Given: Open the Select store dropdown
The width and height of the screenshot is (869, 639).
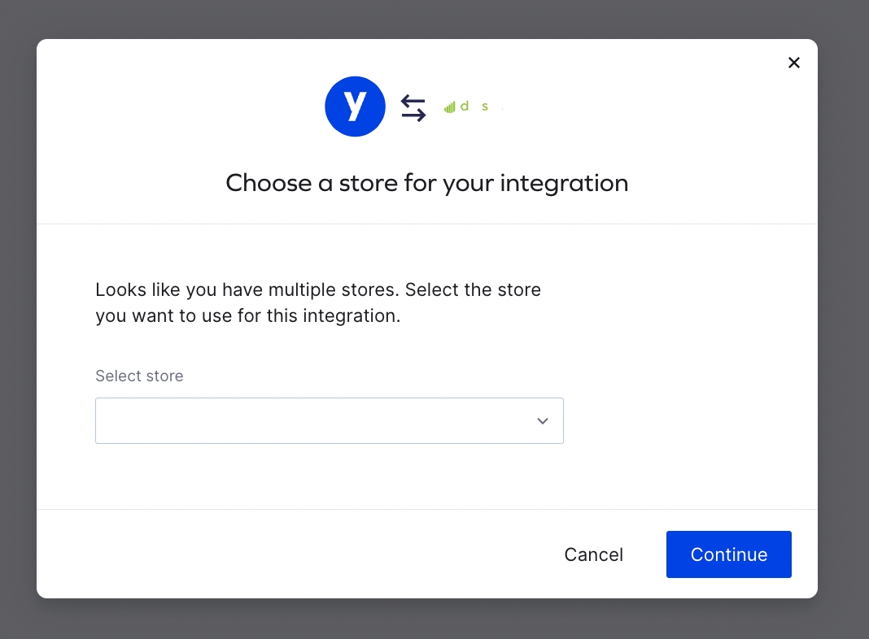Looking at the screenshot, I should pos(329,420).
